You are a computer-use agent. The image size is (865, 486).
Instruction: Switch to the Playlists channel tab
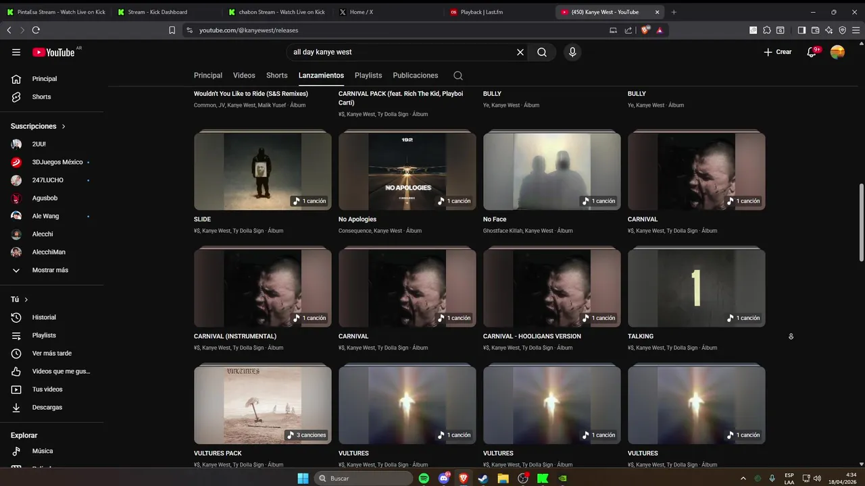[368, 76]
